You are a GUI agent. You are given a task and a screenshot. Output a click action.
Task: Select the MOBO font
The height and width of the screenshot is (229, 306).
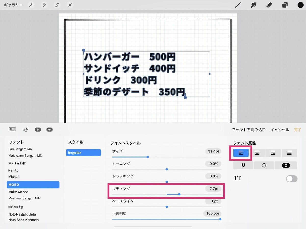pos(33,185)
